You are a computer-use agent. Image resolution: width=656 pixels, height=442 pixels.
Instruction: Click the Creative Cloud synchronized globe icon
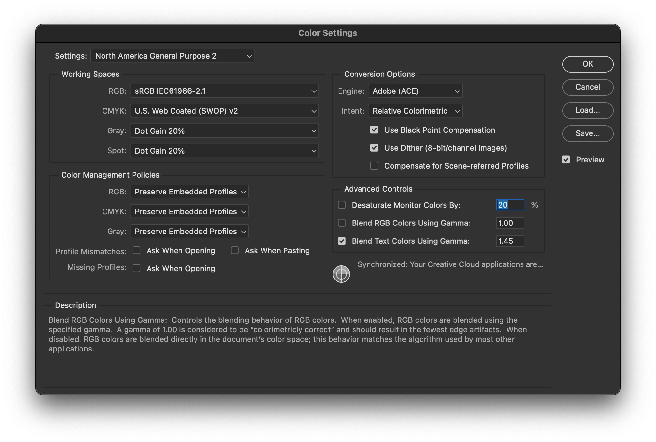coord(341,274)
